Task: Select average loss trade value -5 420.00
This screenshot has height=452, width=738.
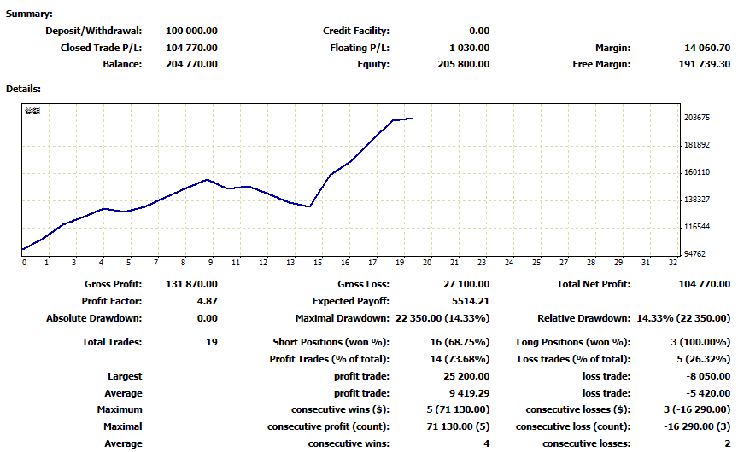Action: click(708, 393)
